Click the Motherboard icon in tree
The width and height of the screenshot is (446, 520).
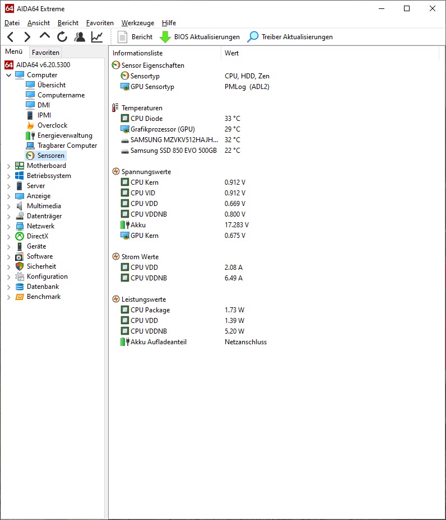20,166
